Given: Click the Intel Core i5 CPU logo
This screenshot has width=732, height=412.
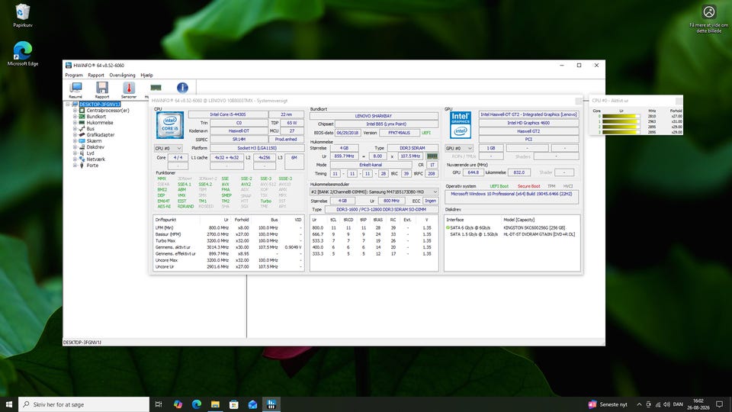Looking at the screenshot, I should [x=170, y=124].
